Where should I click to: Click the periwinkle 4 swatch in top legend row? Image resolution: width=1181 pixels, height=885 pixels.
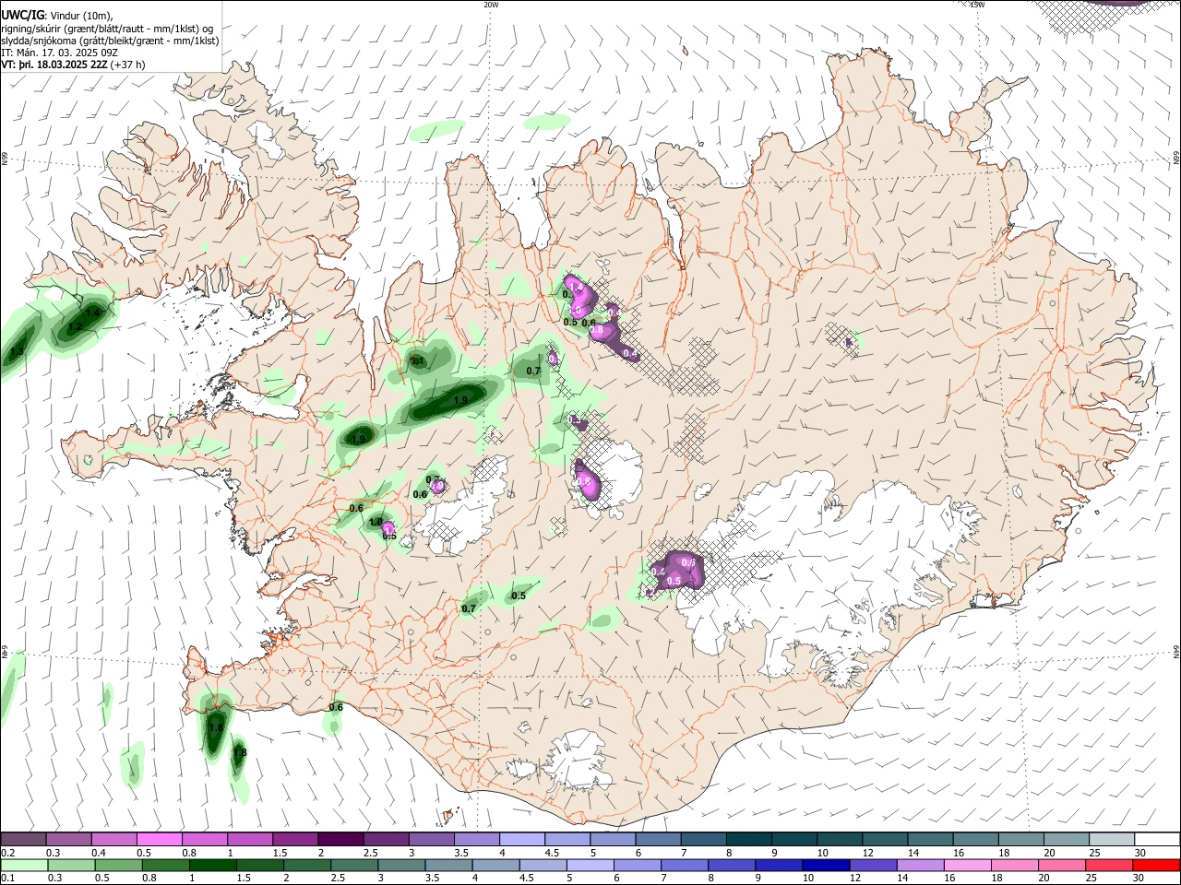pyautogui.click(x=522, y=839)
